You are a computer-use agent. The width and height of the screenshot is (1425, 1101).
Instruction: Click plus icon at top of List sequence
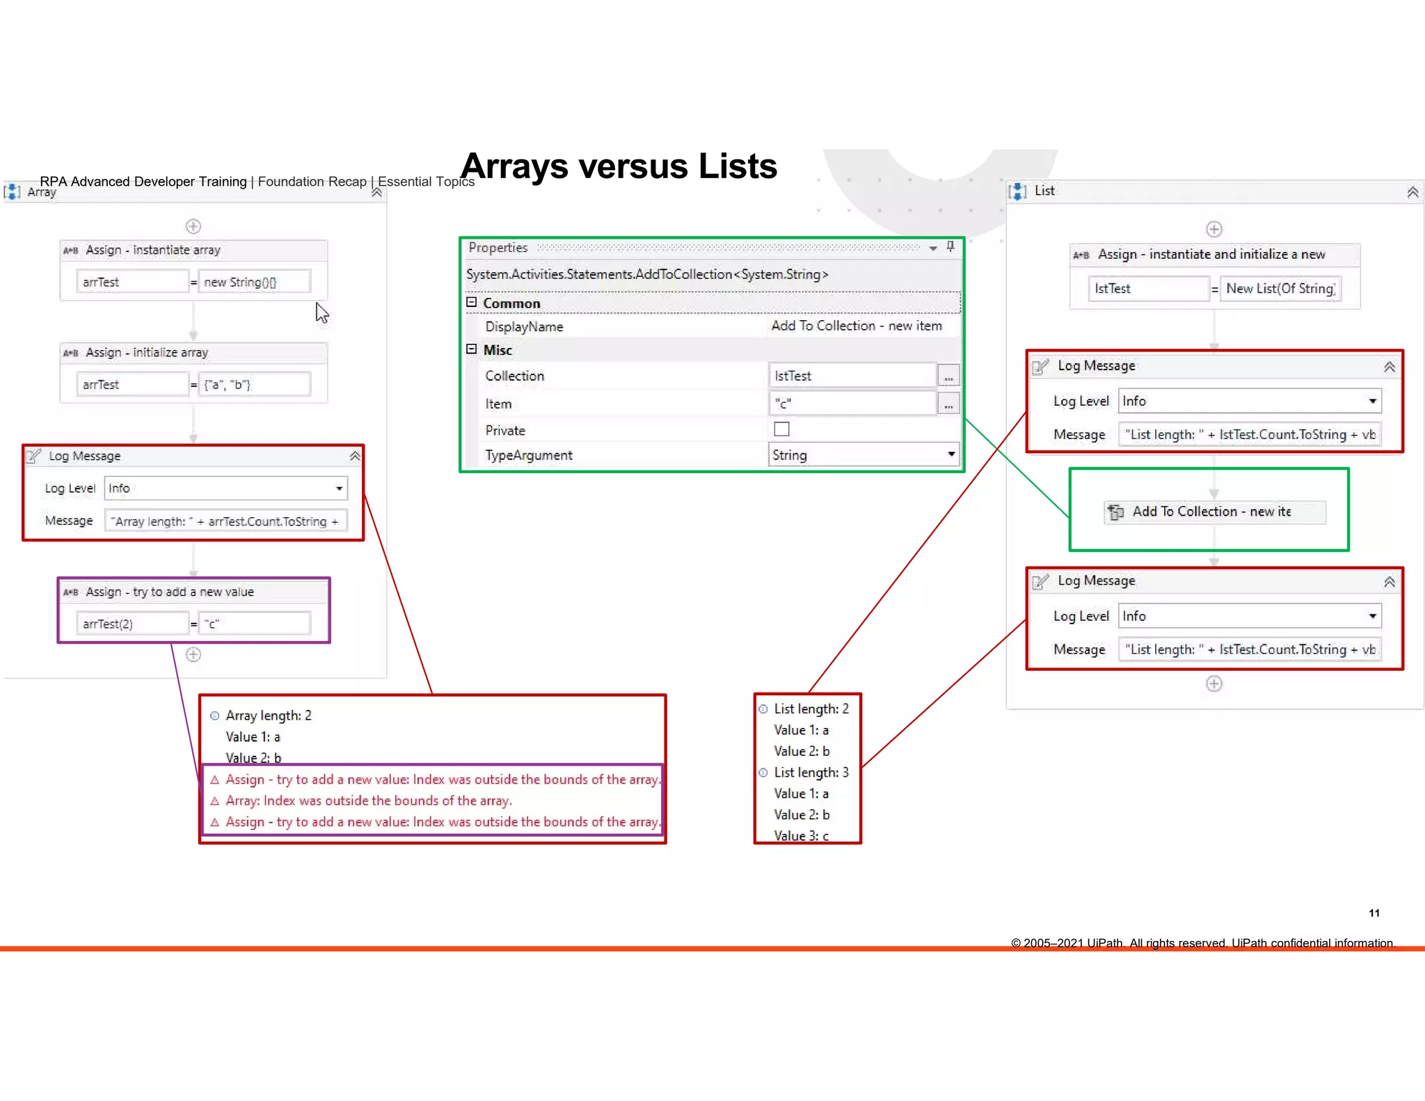1213,229
